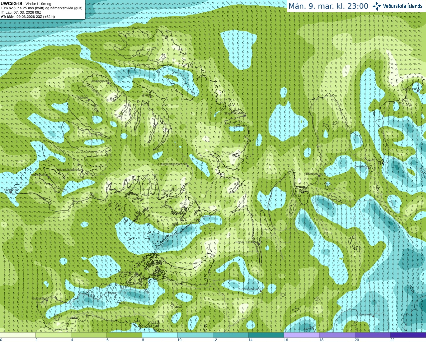Click the legend tick value '12'

pyautogui.click(x=215, y=340)
